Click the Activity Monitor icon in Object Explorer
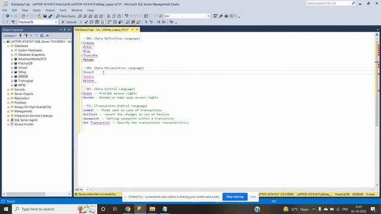The image size is (381, 214). (x=48, y=36)
